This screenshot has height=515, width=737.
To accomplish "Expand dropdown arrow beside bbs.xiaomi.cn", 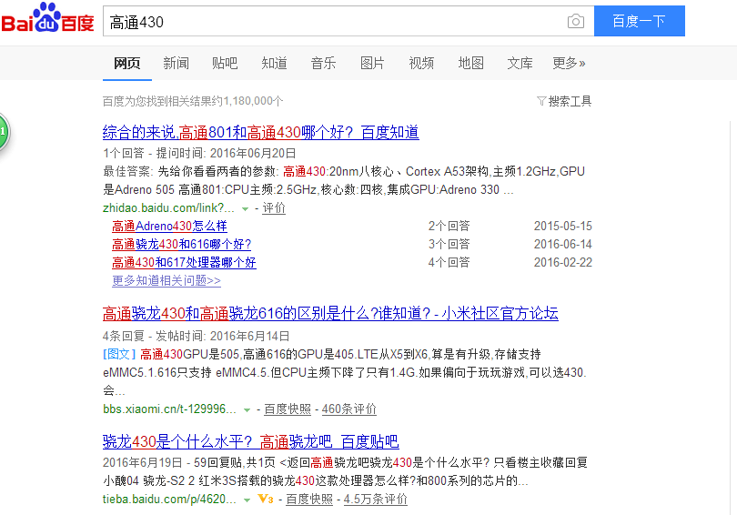I will coord(247,410).
